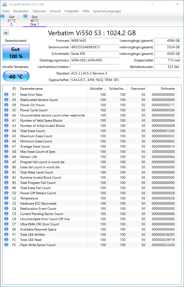Click status orb for Power-Off Retract Count
Viewport: 184px width, 287px height.
pyautogui.click(x=6, y=193)
